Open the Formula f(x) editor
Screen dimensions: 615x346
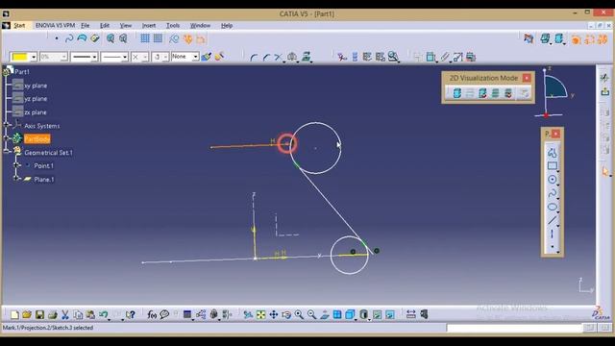[x=152, y=314]
